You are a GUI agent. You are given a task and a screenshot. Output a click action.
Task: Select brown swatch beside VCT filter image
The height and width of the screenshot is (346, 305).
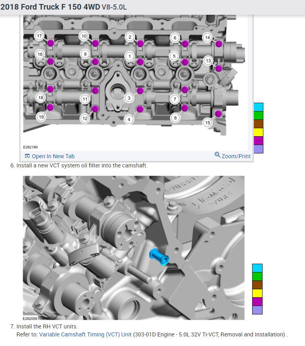click(257, 285)
